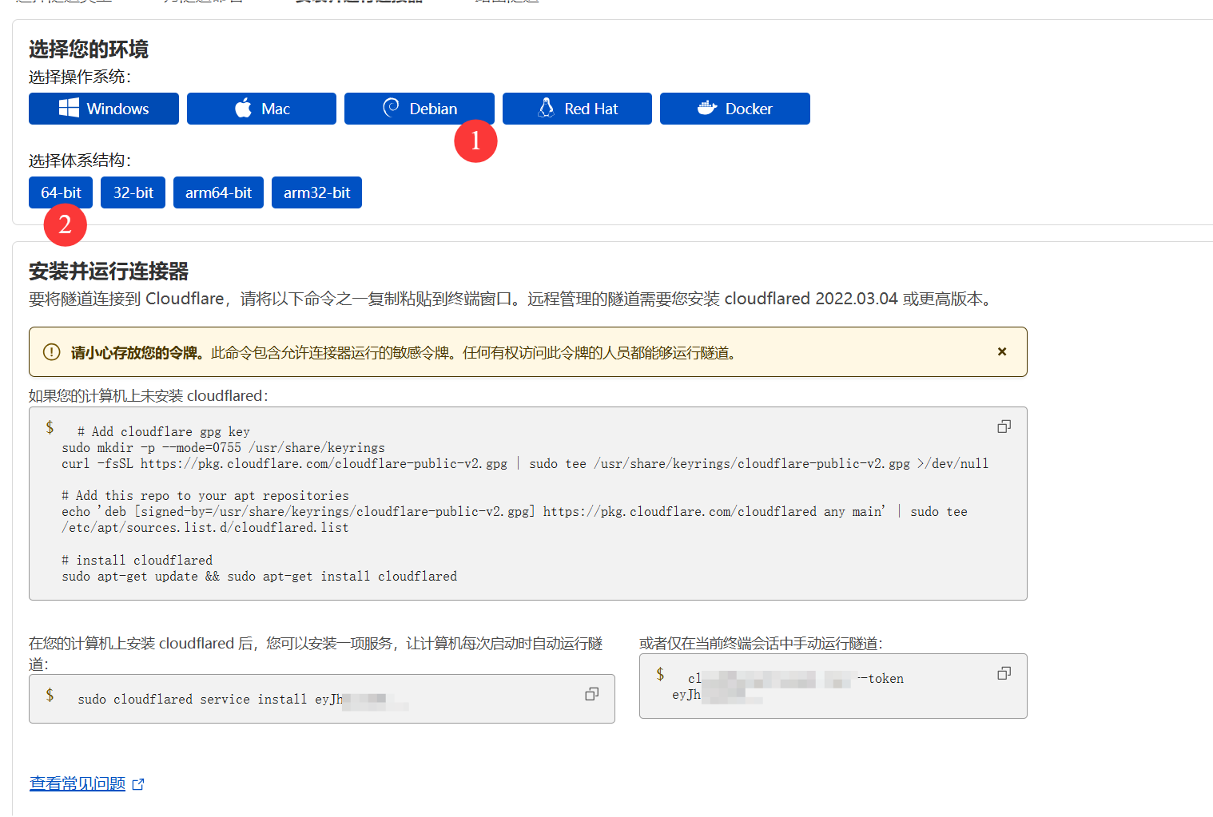Screen dimensions: 1213x817
Task: Choose Docker as the environment
Action: point(734,109)
